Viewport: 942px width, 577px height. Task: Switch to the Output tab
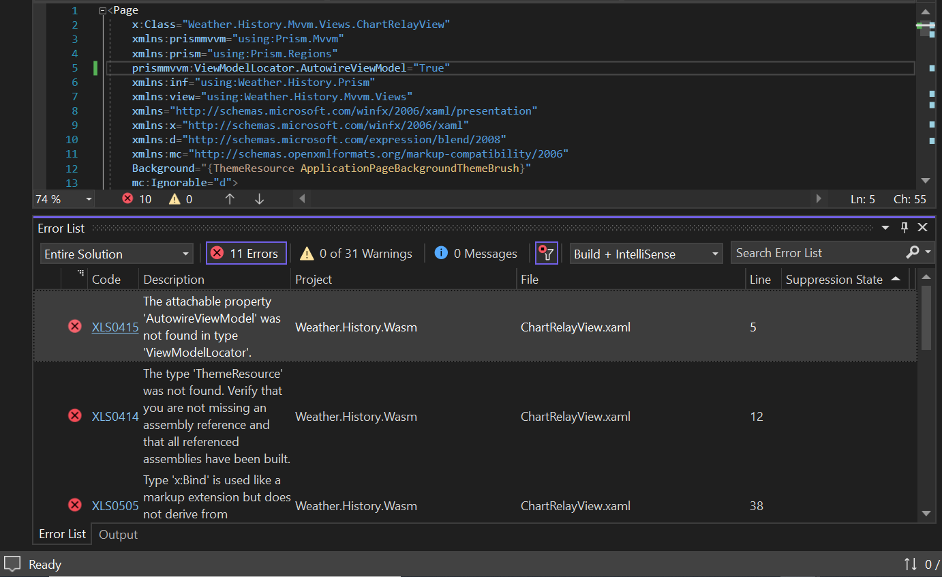pyautogui.click(x=117, y=534)
